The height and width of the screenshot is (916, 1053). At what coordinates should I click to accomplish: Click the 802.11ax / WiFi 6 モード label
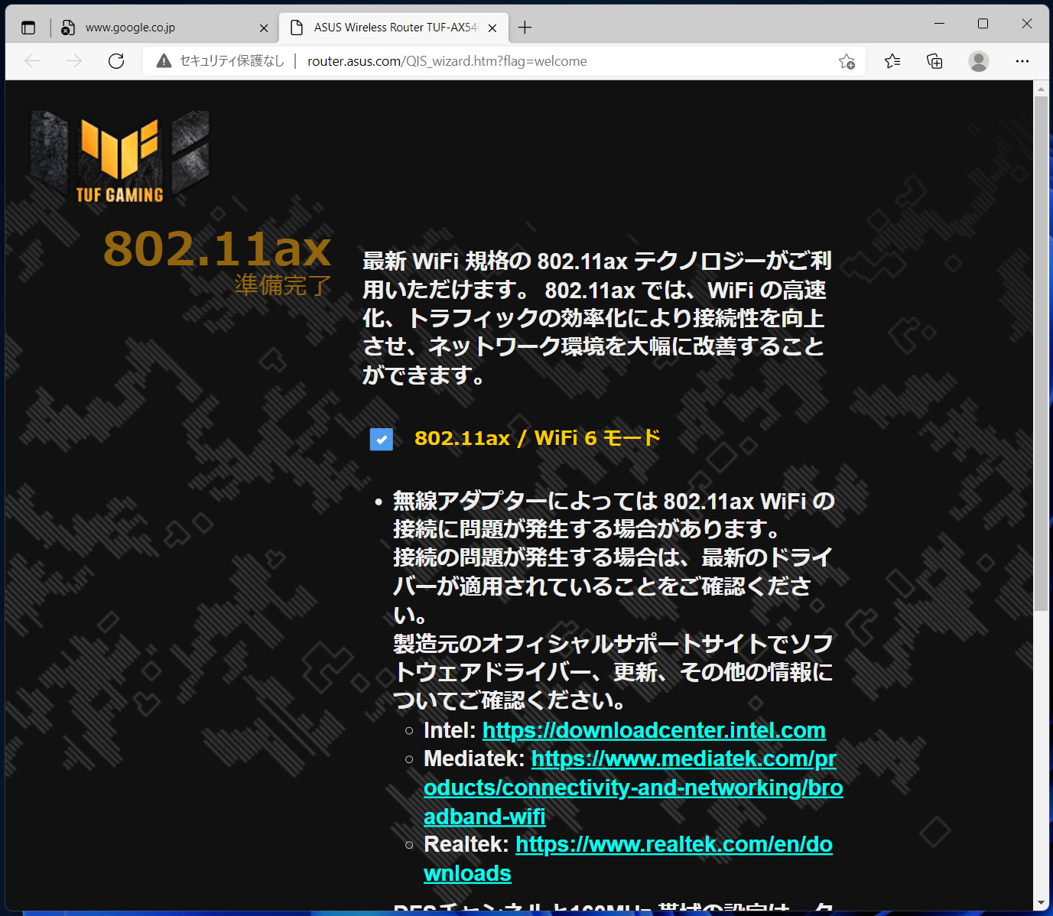537,438
